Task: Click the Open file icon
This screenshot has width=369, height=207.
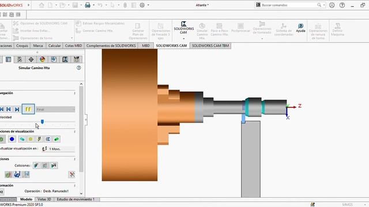Action: coord(62,5)
